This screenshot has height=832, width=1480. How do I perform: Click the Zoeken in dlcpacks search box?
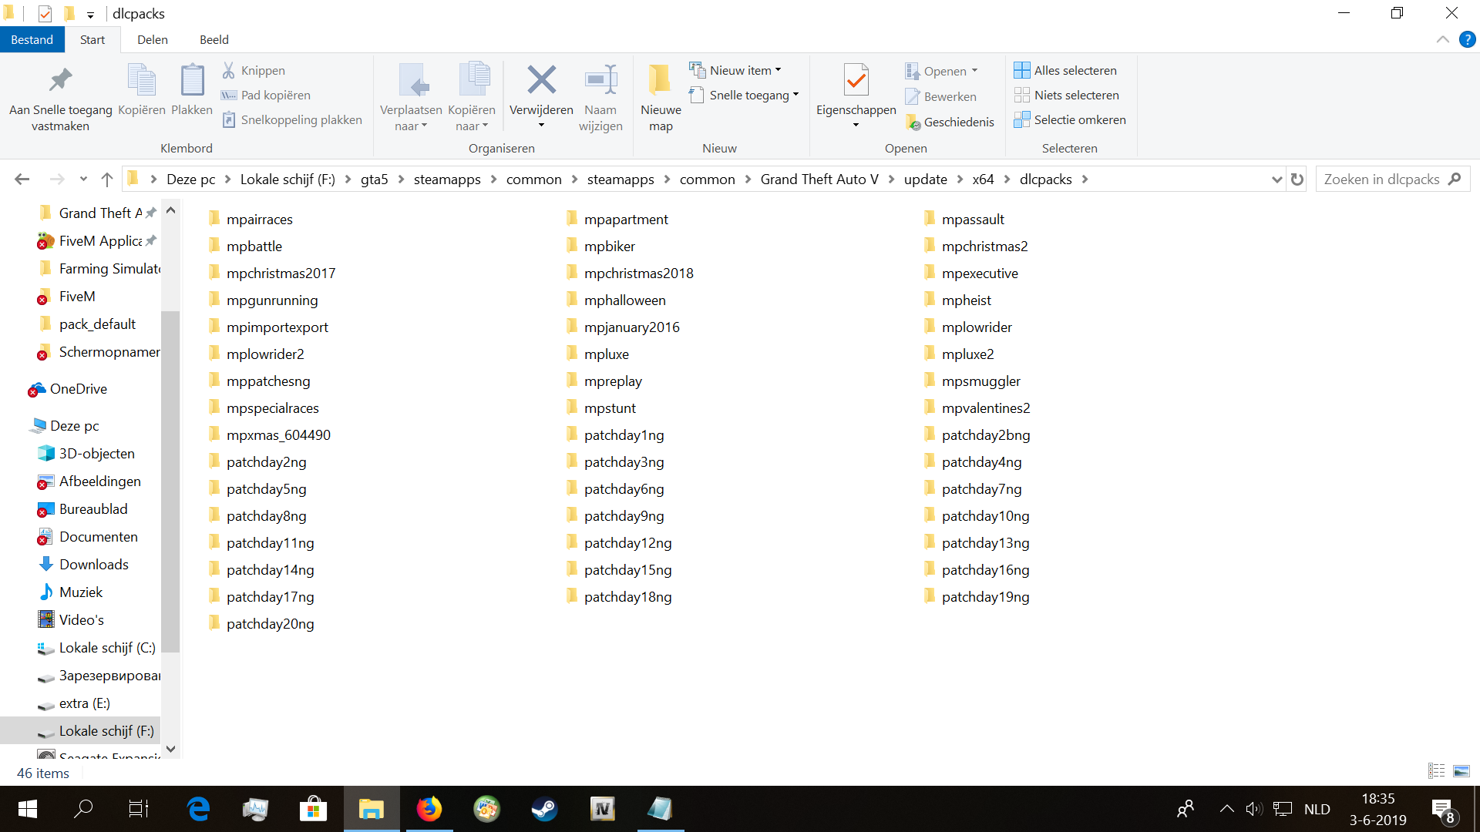coord(1381,179)
